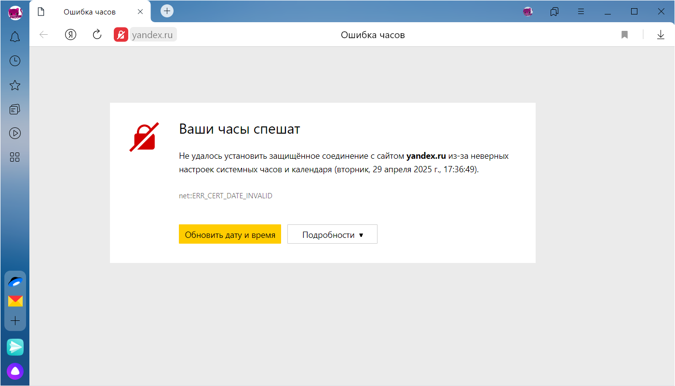This screenshot has width=675, height=386.
Task: Open the messenger paper plane icon
Action: point(15,347)
